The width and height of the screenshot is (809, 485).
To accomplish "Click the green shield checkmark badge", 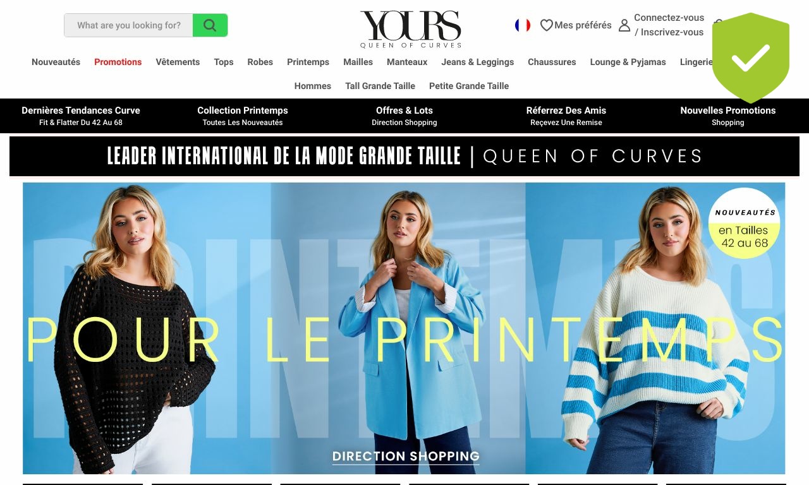I will 751,57.
